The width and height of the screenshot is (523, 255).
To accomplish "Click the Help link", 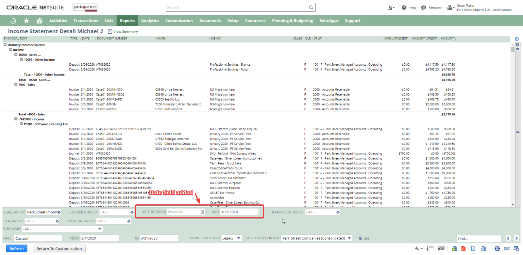I will (x=413, y=8).
